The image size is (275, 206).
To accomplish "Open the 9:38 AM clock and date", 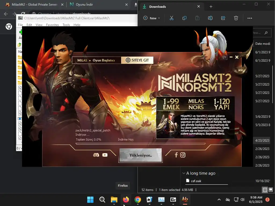I will pos(256,200).
